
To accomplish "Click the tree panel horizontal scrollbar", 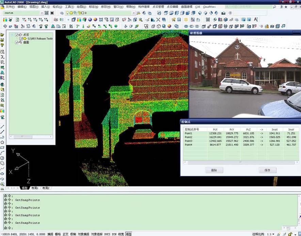I will [x=31, y=137].
